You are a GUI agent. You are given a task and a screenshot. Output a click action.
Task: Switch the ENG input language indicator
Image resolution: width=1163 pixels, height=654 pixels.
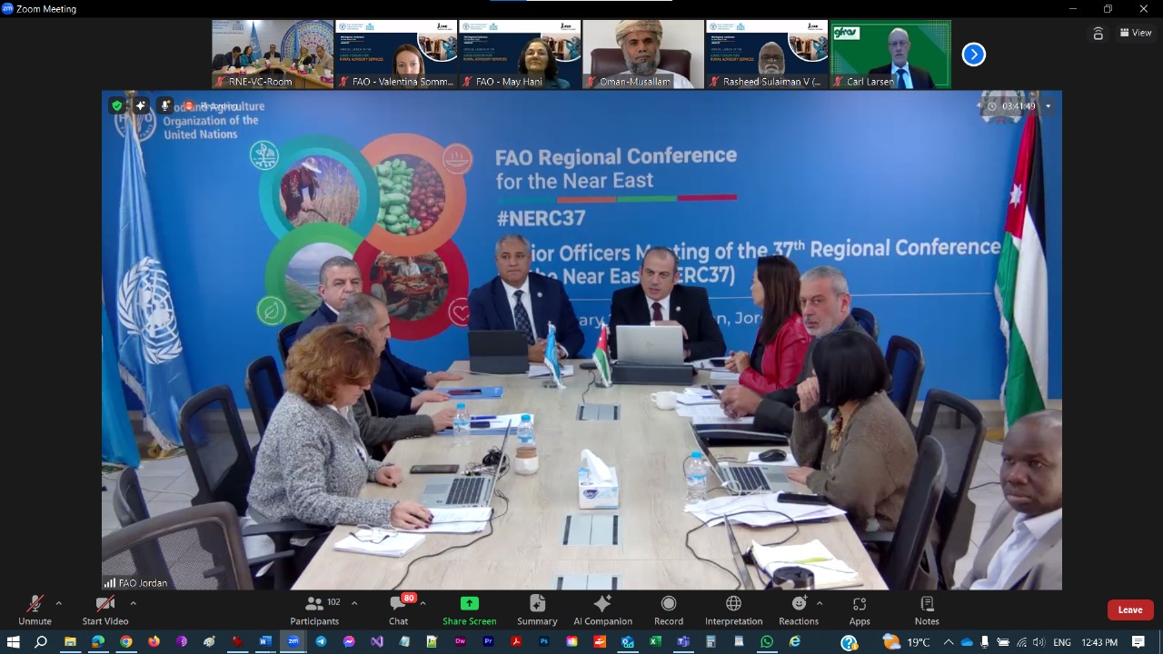[1061, 642]
